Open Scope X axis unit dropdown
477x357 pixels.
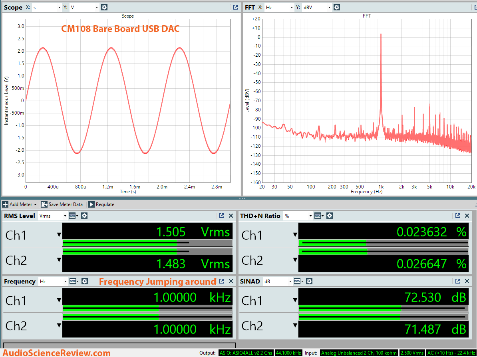(47, 7)
